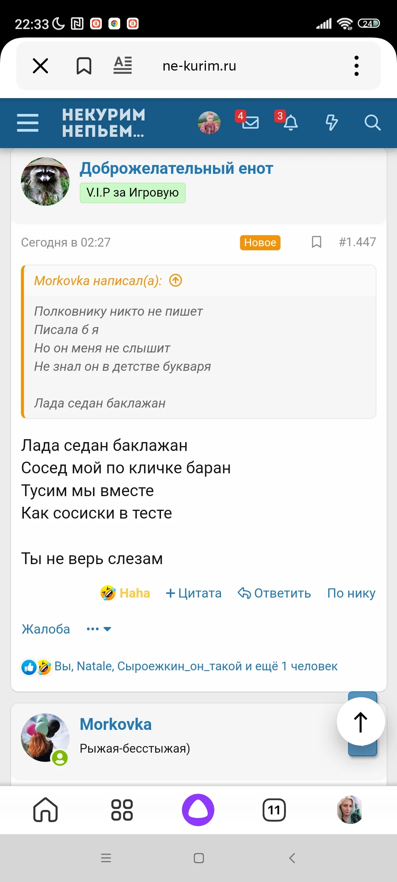The width and height of the screenshot is (397, 882).
Task: Switch tabs using the tab counter showing 11
Action: (x=273, y=810)
